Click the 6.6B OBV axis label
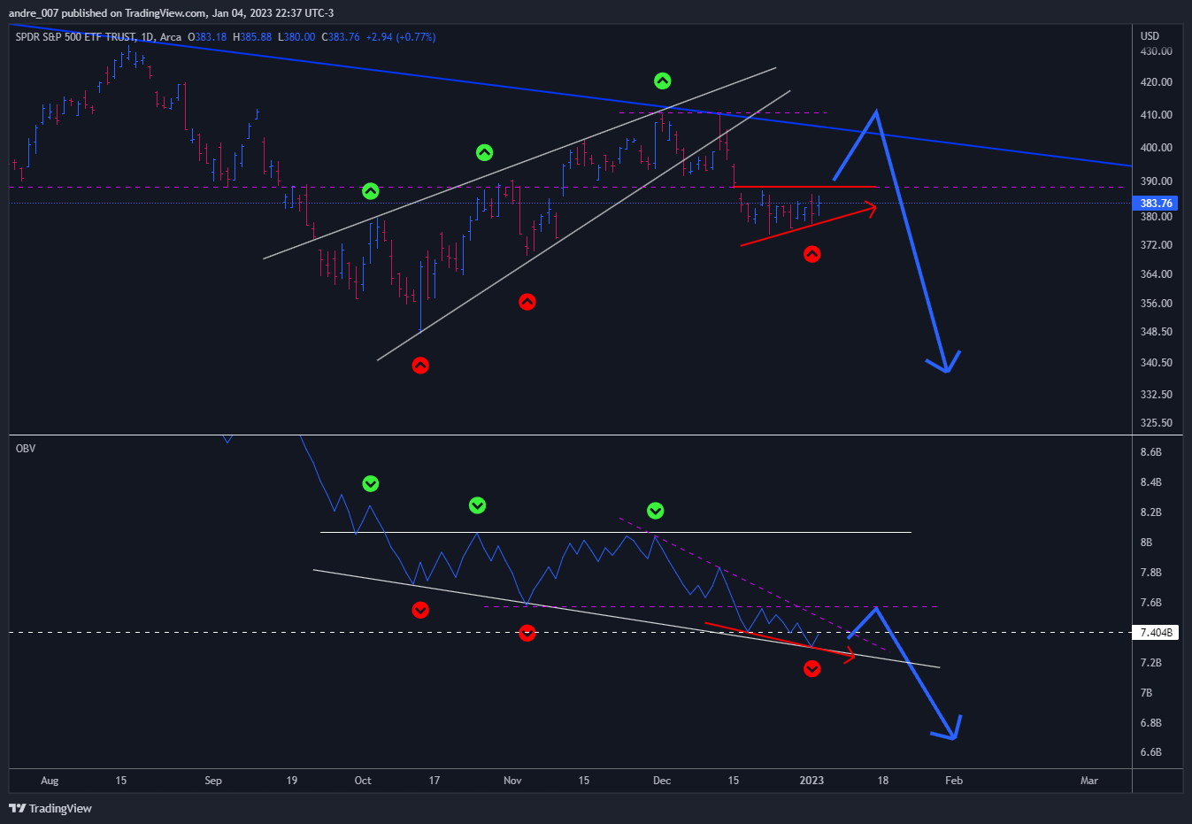Screen dimensions: 1192x824 (1150, 752)
